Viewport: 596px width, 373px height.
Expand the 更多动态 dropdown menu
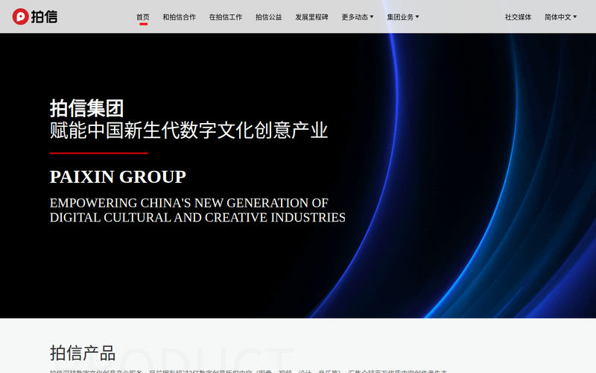pos(358,17)
